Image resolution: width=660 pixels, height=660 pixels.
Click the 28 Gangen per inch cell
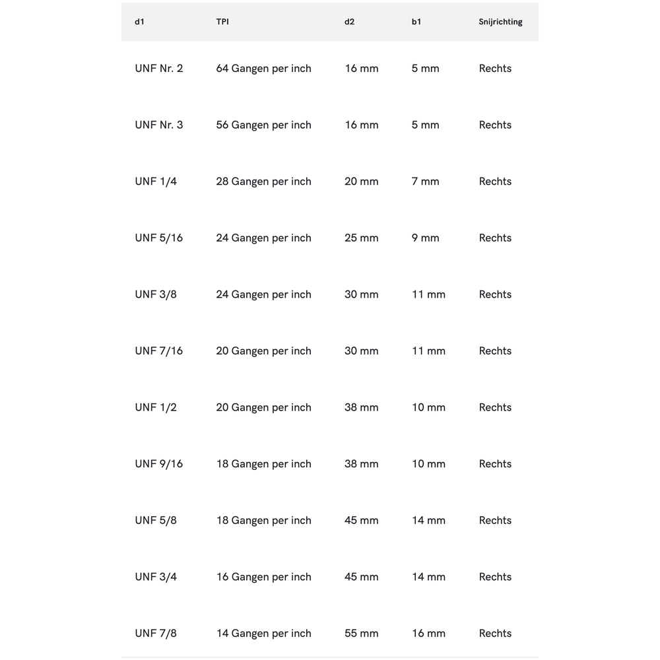coord(263,181)
